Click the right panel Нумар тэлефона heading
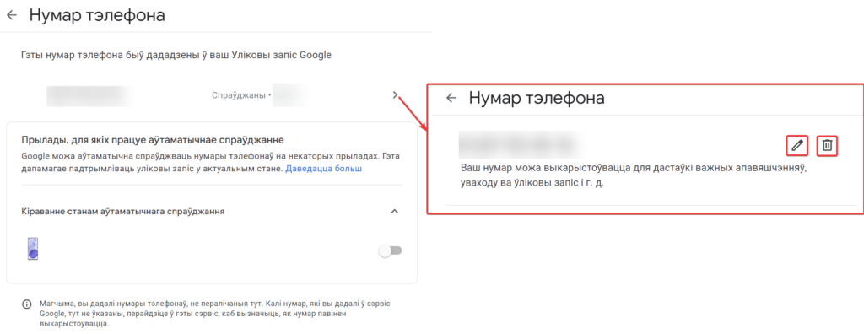The image size is (864, 334). 537,98
